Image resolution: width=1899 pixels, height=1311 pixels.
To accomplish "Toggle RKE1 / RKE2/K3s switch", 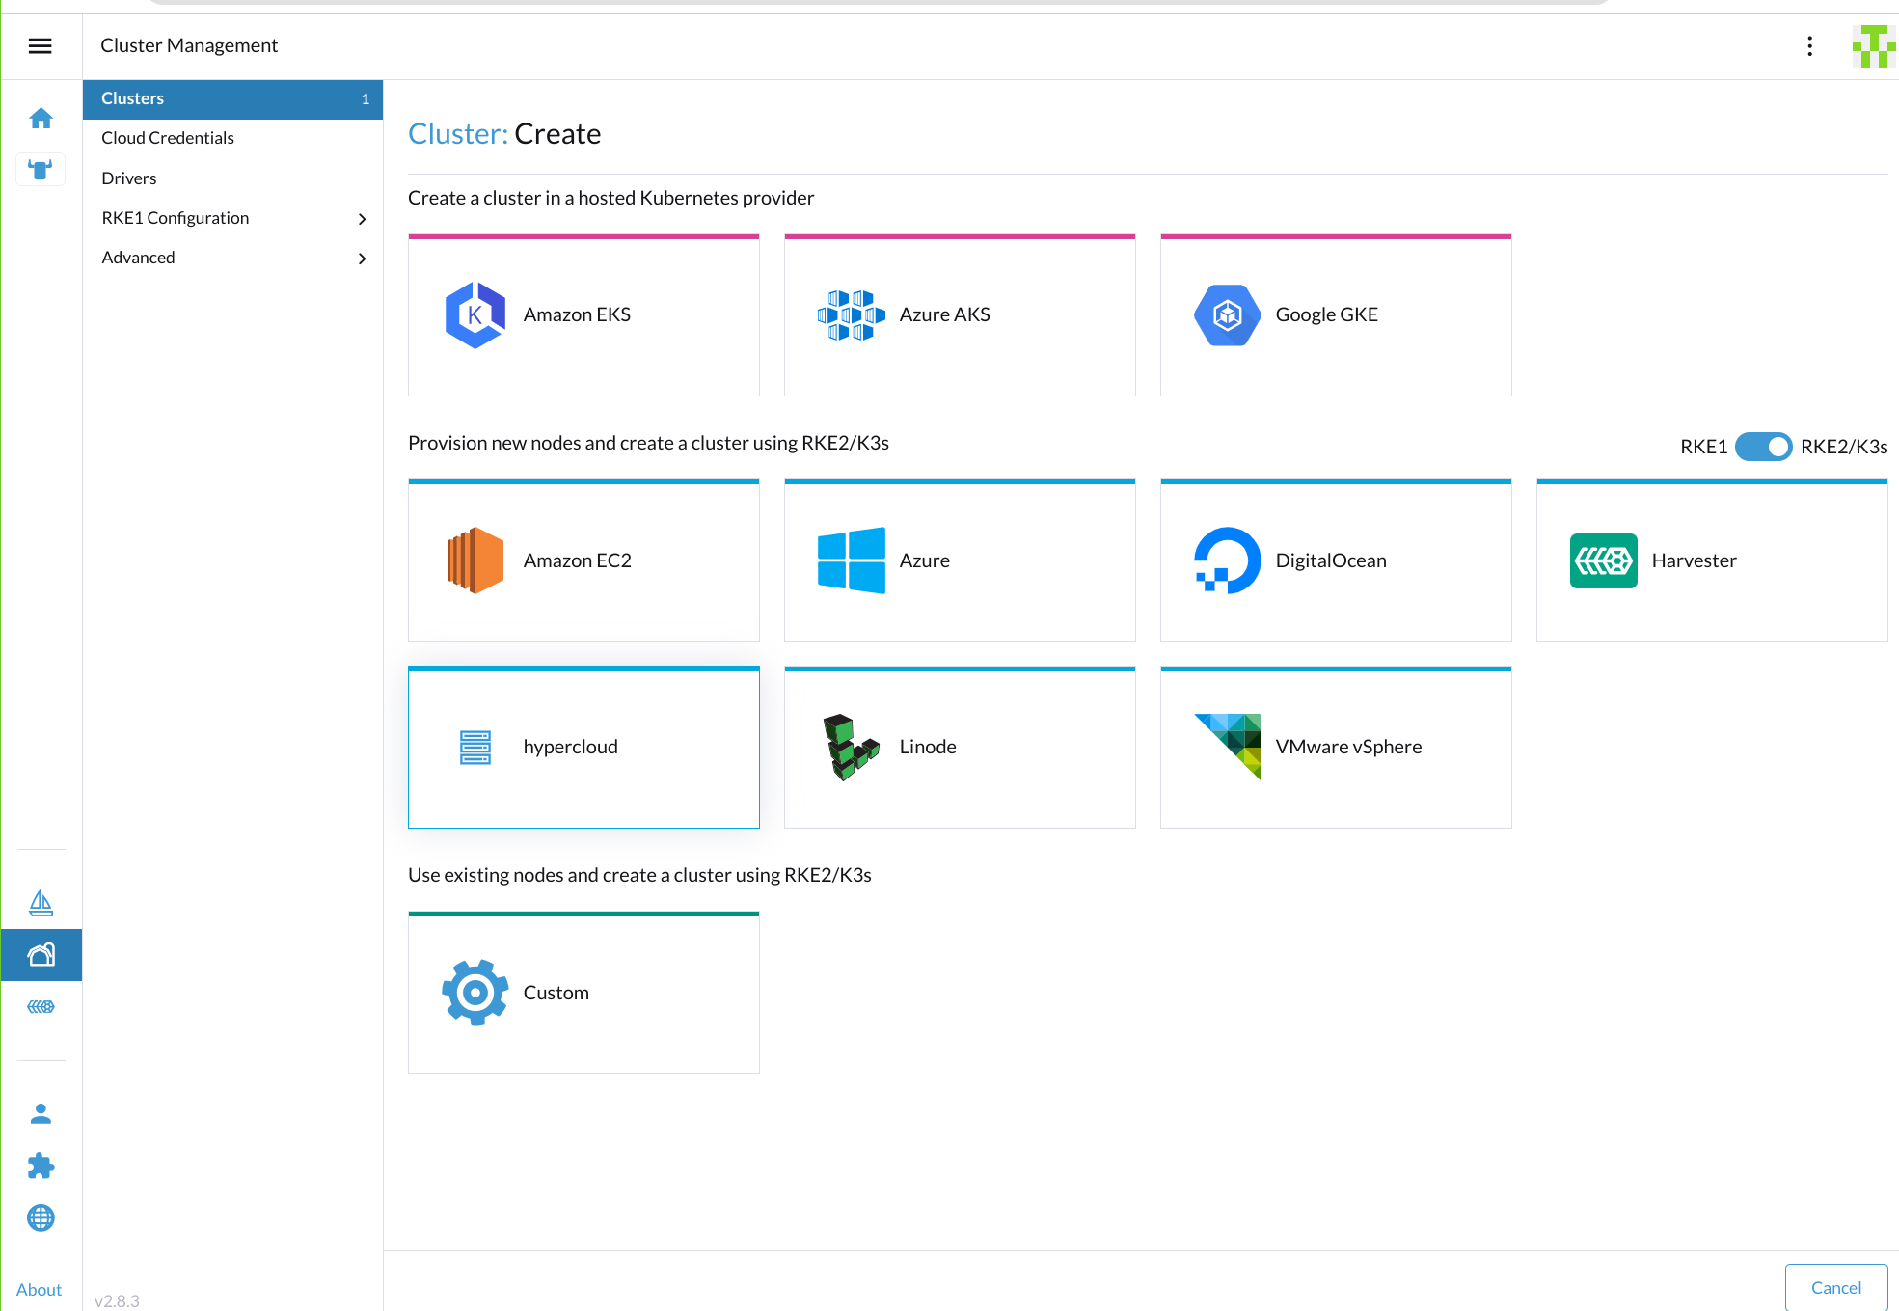I will click(1764, 447).
